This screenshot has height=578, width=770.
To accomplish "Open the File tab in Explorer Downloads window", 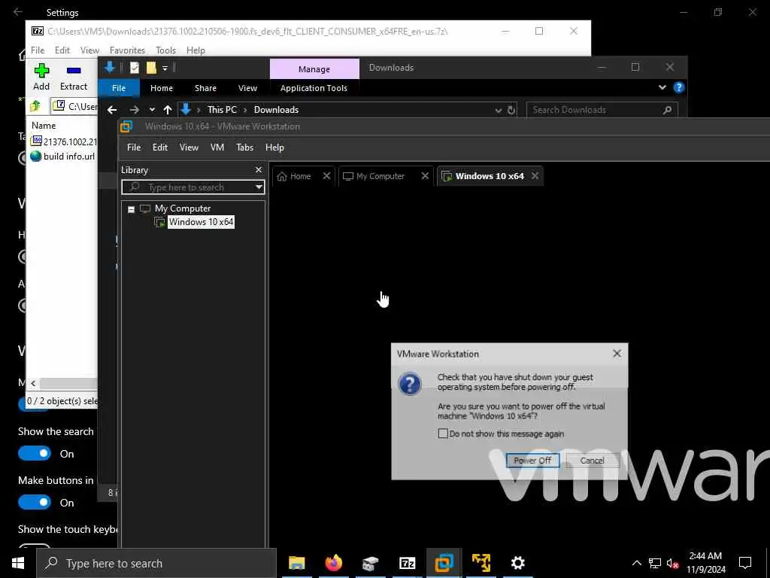I will click(x=119, y=88).
